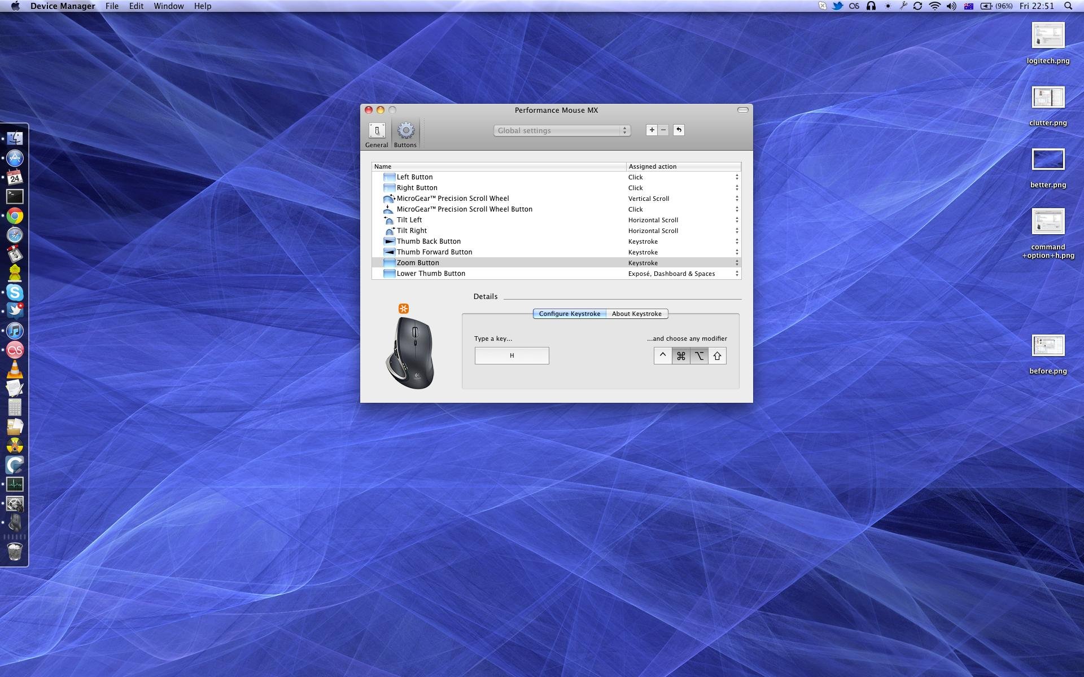Viewport: 1084px width, 677px height.
Task: Open Finder from the dock
Action: pos(15,138)
